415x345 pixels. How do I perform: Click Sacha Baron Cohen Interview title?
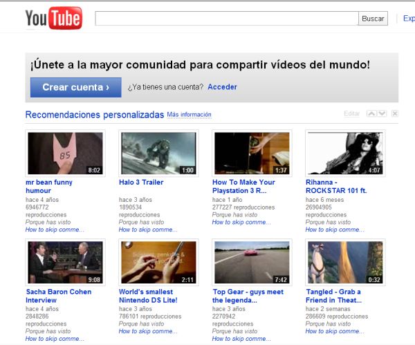pos(59,296)
